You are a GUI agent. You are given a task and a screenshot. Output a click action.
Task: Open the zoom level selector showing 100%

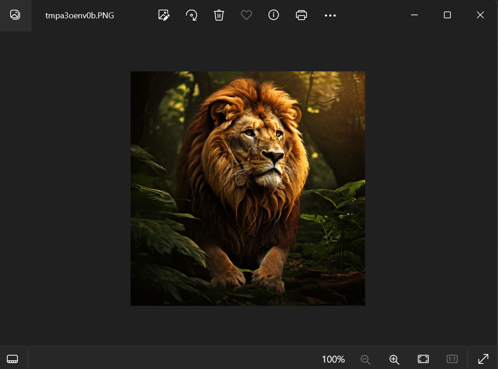[x=333, y=359]
